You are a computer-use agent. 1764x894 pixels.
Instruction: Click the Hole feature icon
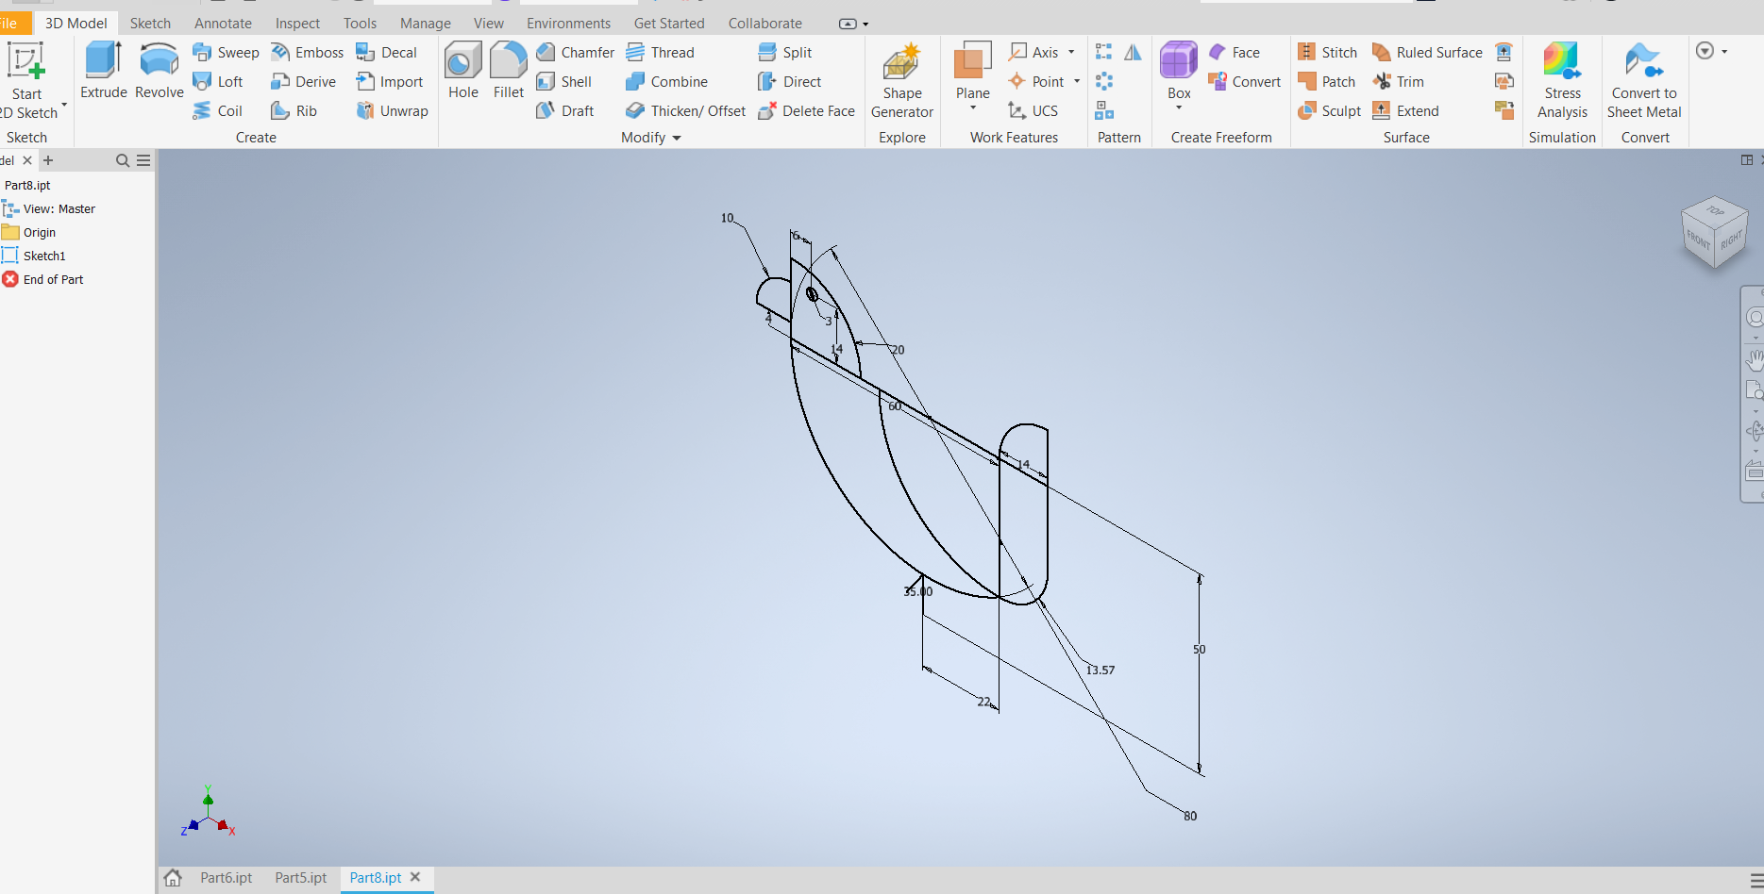pos(462,71)
